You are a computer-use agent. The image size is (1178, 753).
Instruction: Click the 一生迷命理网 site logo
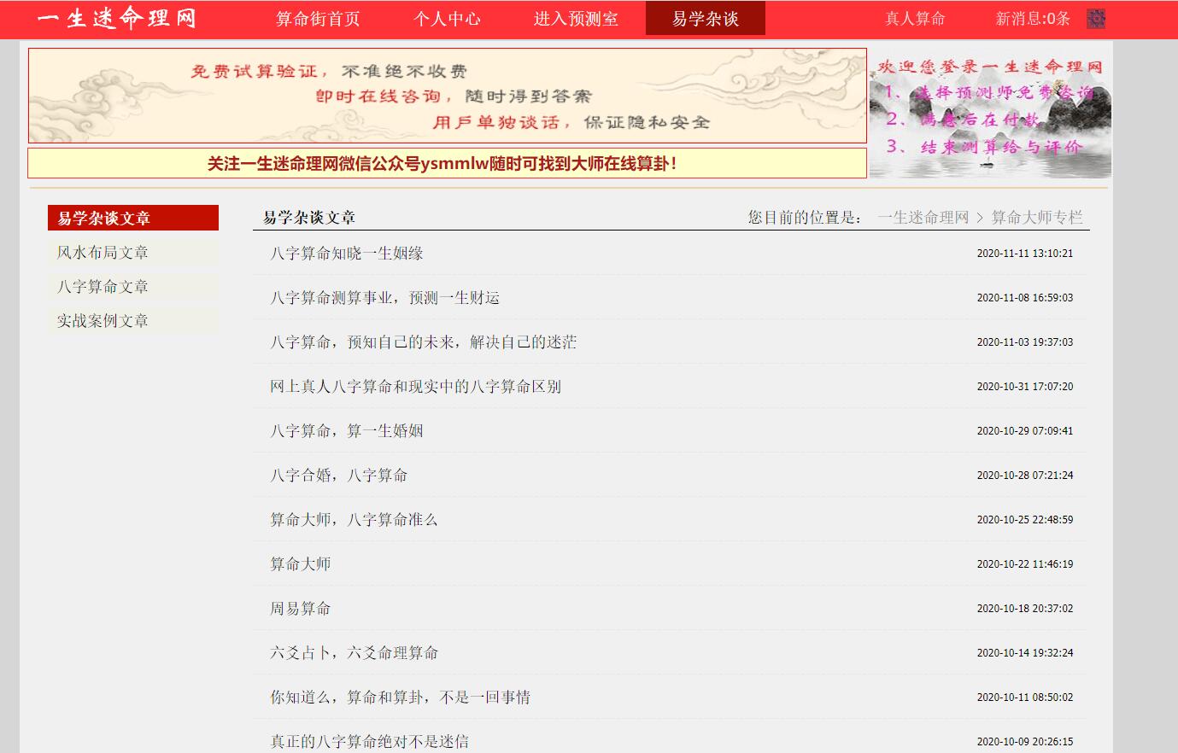coord(117,18)
